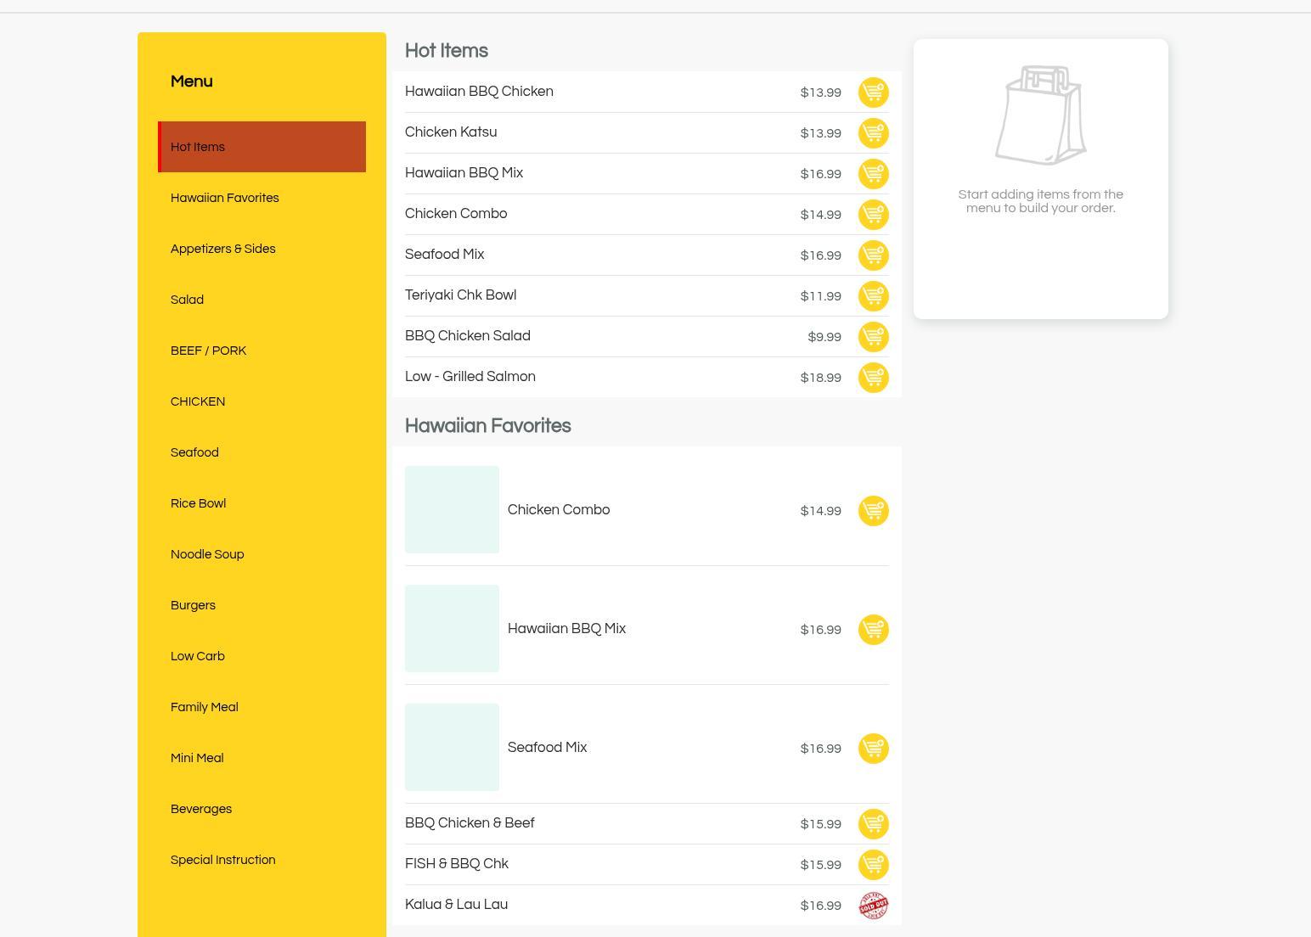Add Hawaiian Favorites Chicken Combo to cart
The width and height of the screenshot is (1311, 937).
[873, 511]
